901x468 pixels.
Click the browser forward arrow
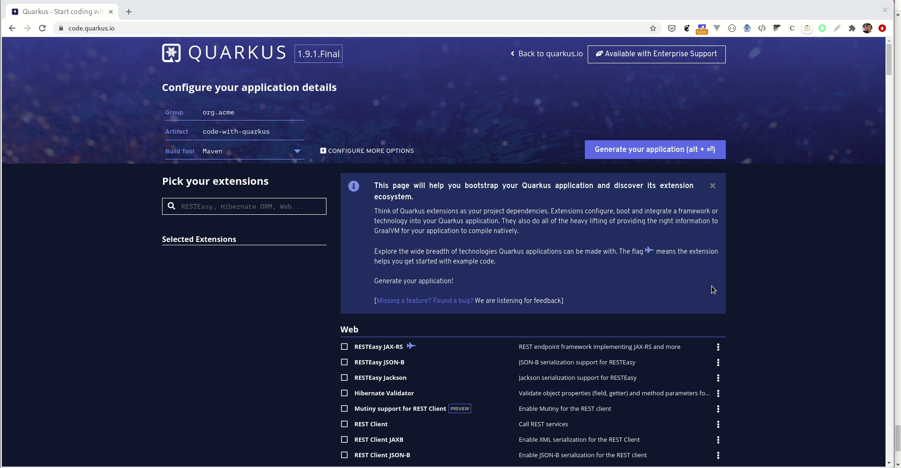coord(27,28)
